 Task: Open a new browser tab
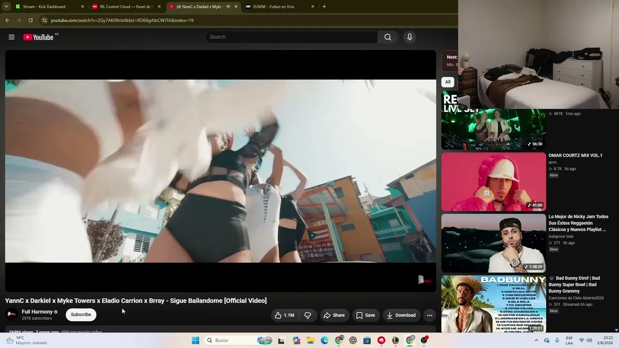pyautogui.click(x=324, y=7)
